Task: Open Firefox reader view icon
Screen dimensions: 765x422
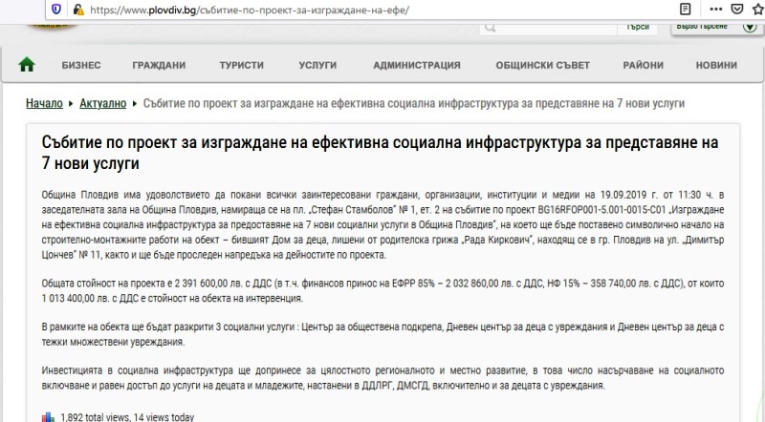Action: coord(683,9)
